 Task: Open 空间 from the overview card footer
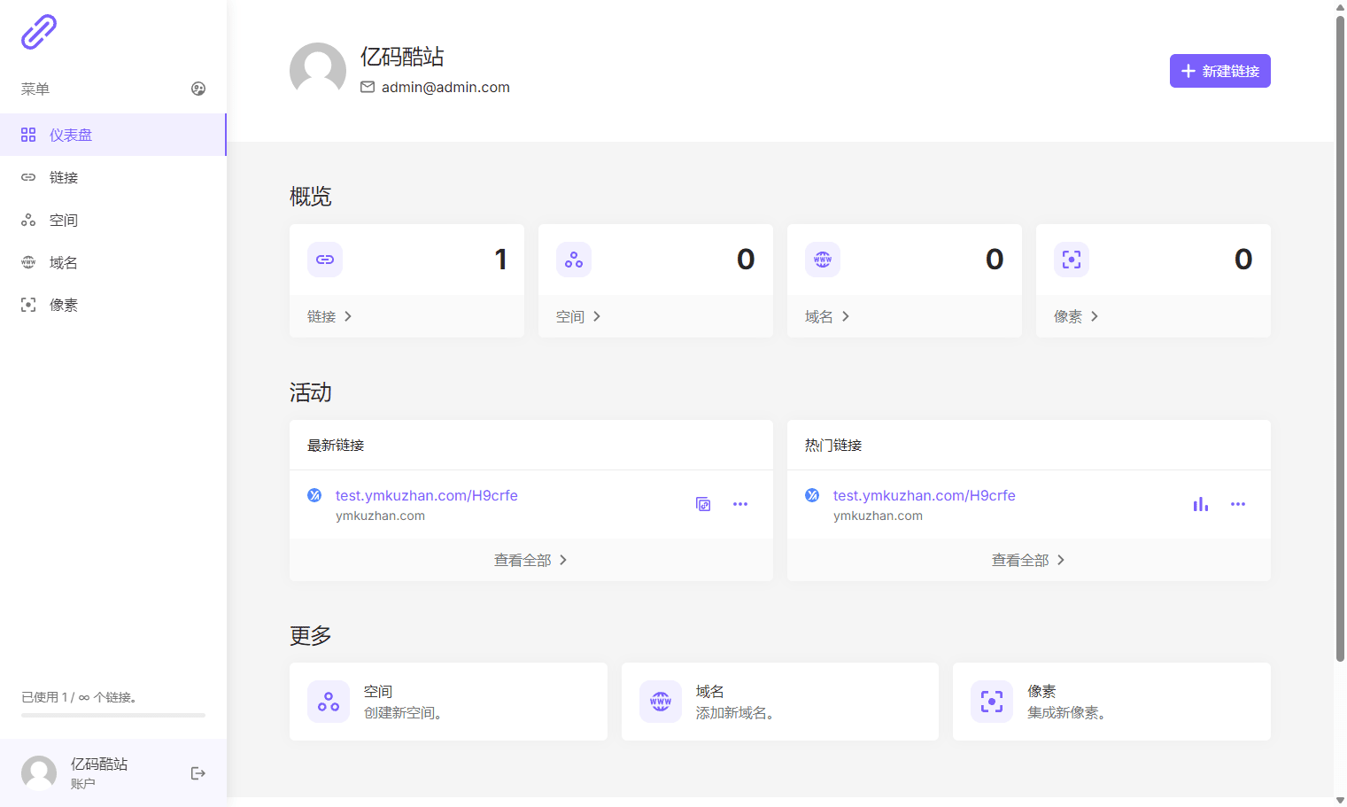pyautogui.click(x=578, y=316)
